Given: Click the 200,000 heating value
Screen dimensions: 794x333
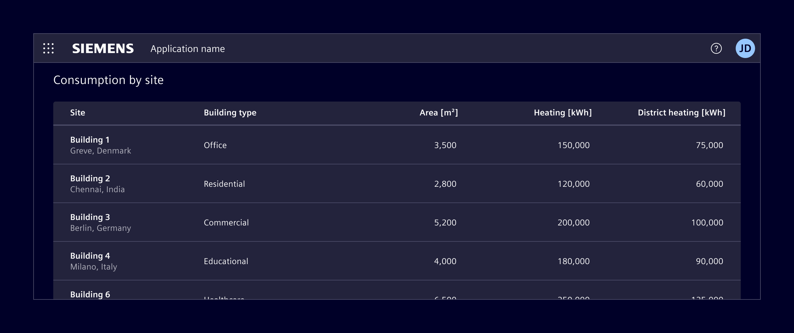Looking at the screenshot, I should coord(573,222).
